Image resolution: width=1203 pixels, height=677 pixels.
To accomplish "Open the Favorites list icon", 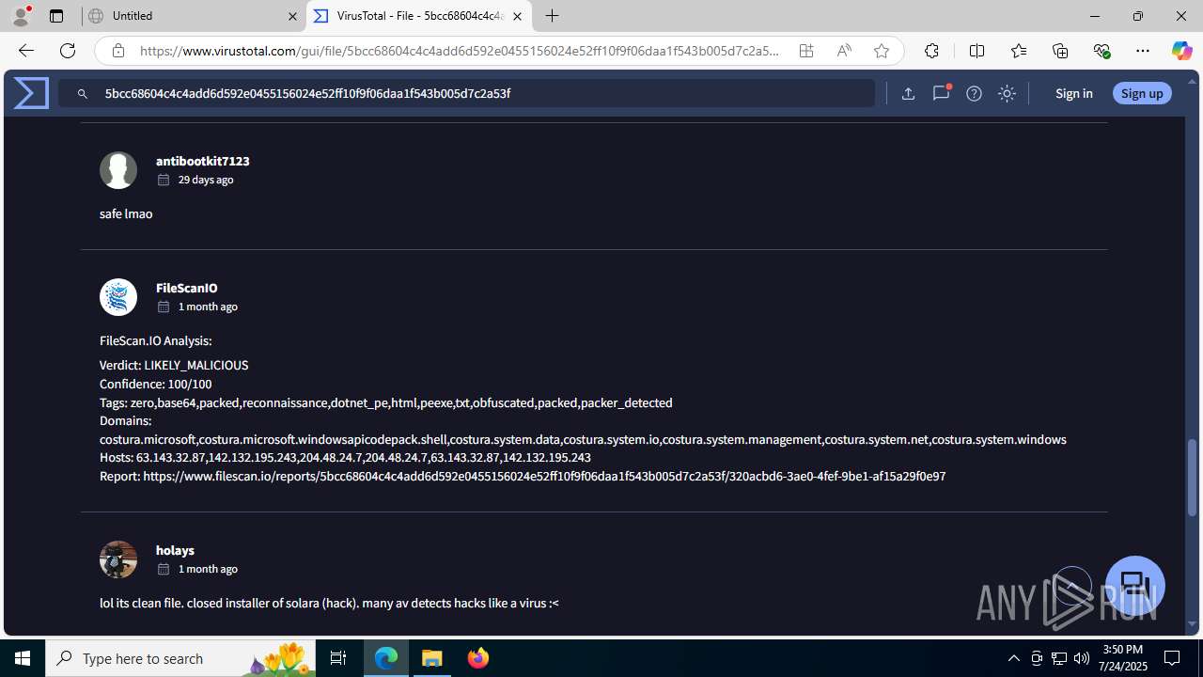I will click(x=1019, y=51).
